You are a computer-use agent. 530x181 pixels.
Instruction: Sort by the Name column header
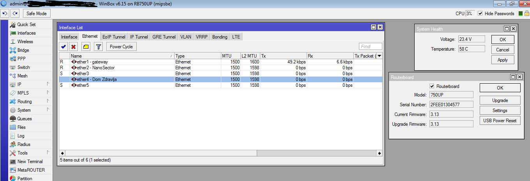coord(122,56)
